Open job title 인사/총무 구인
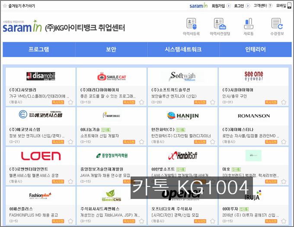 [234, 96]
